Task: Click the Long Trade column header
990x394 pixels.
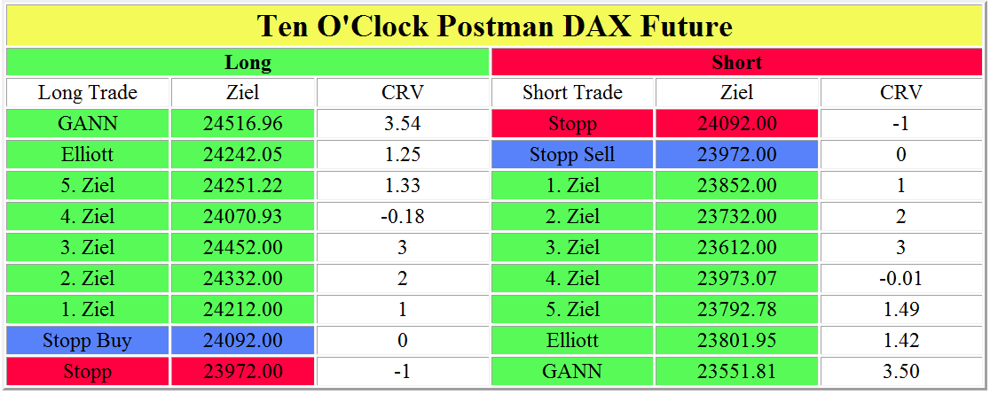Action: tap(88, 93)
